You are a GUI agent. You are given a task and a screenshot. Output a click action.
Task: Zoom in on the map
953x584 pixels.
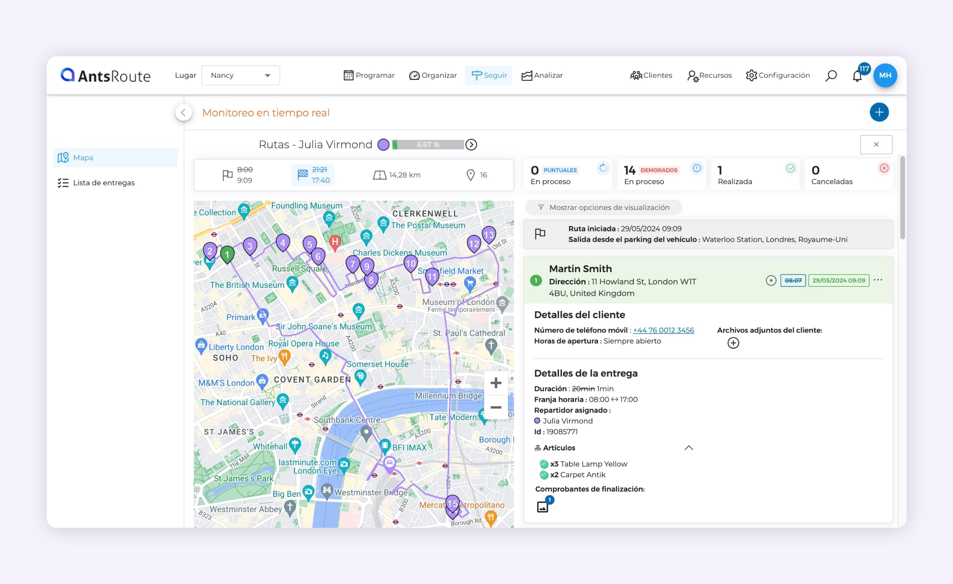496,383
